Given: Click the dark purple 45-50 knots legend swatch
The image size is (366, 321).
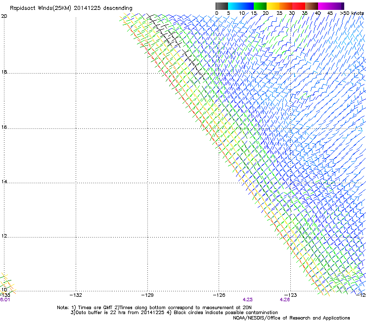Looking at the screenshot, I should (x=337, y=6).
